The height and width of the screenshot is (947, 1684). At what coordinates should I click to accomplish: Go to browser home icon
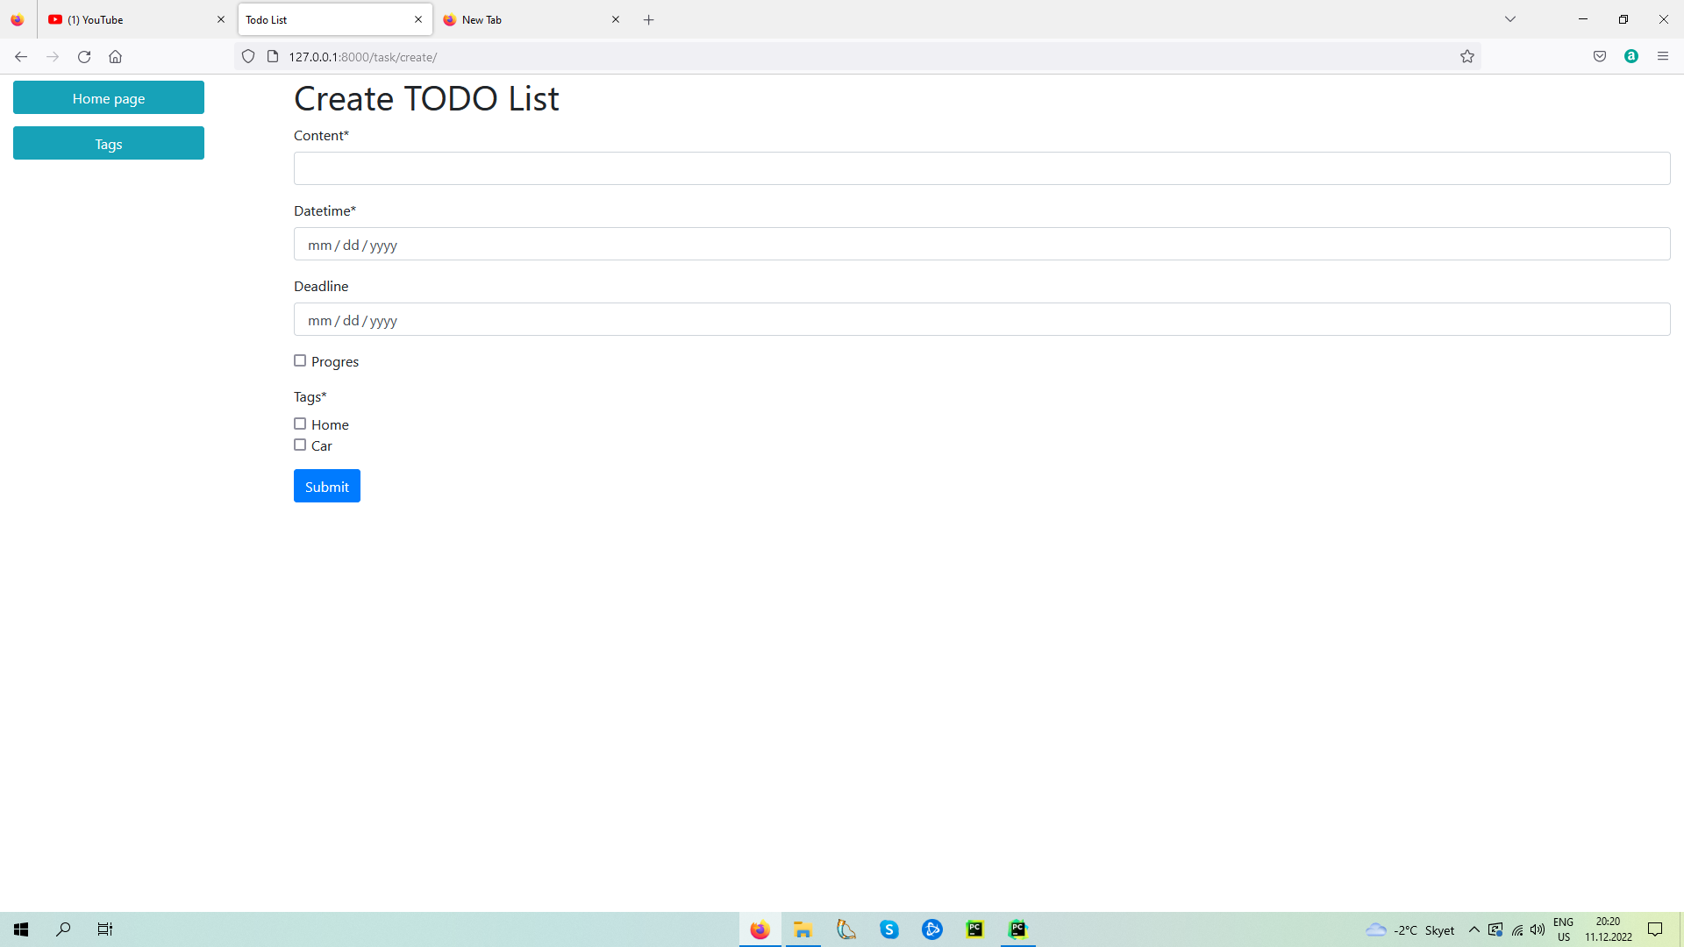coord(115,57)
